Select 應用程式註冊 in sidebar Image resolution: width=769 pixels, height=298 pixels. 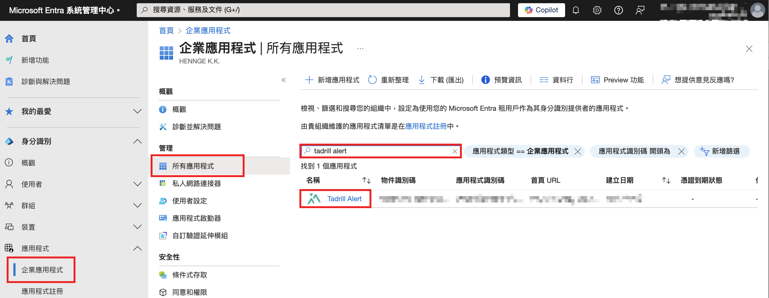tap(42, 291)
